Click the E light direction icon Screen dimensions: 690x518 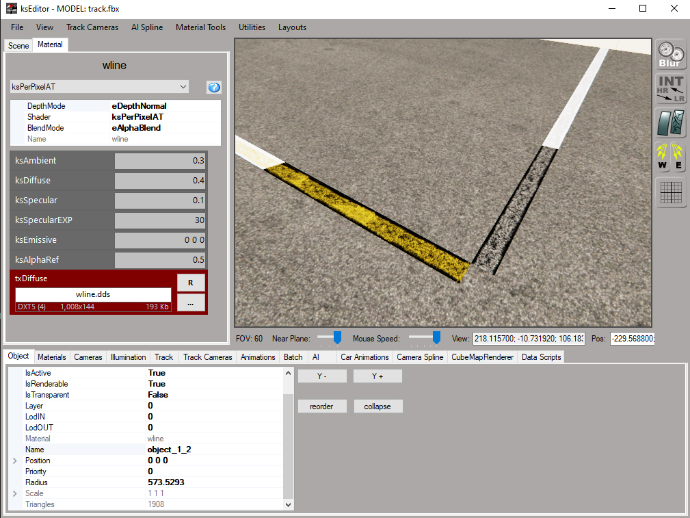point(678,157)
